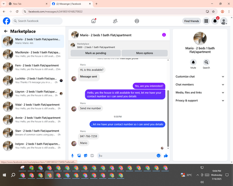
Task: Bookmark page with star icon
Action: [213, 12]
